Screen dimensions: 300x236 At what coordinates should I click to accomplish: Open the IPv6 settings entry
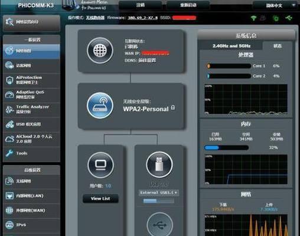click(x=31, y=225)
